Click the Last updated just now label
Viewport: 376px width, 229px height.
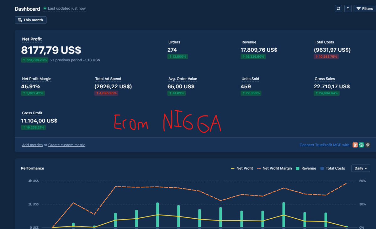click(x=67, y=8)
